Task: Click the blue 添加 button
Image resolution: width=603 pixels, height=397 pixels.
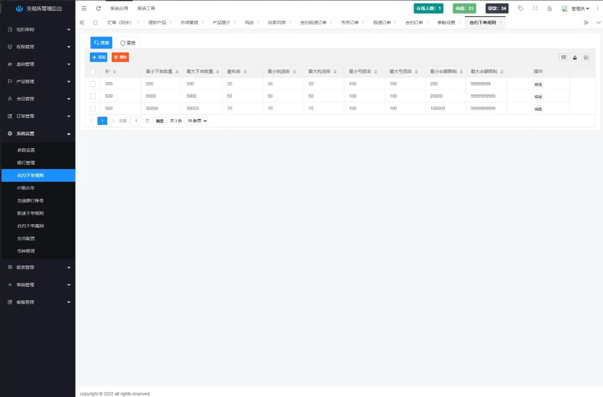Action: 99,57
